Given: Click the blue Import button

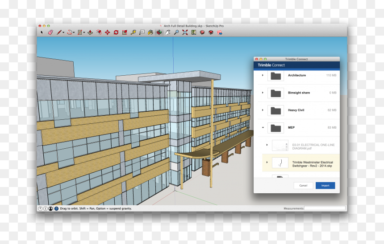Looking at the screenshot, I should tap(325, 185).
